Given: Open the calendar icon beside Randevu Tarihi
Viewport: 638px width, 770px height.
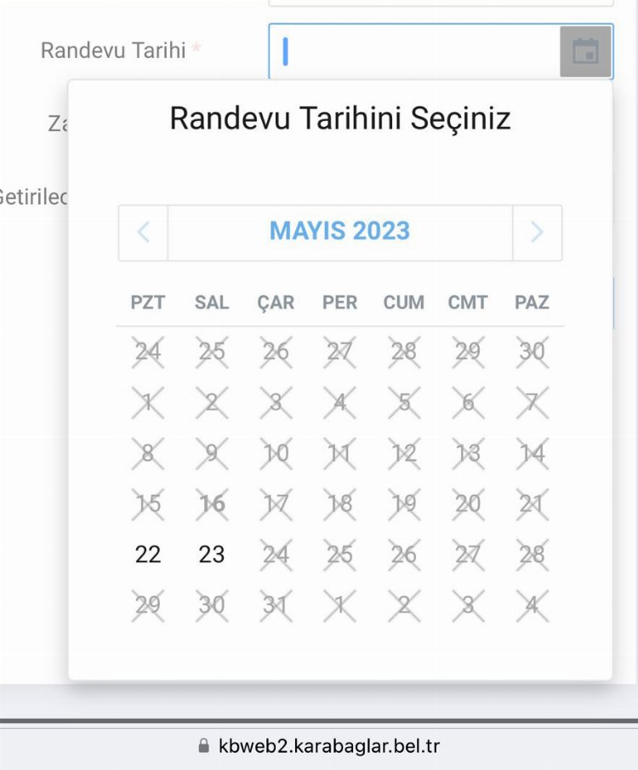Looking at the screenshot, I should (585, 52).
